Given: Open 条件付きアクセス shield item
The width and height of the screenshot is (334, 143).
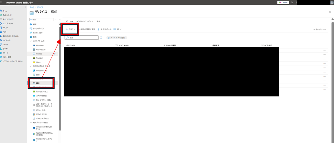Looking at the screenshot, I should [34, 92].
